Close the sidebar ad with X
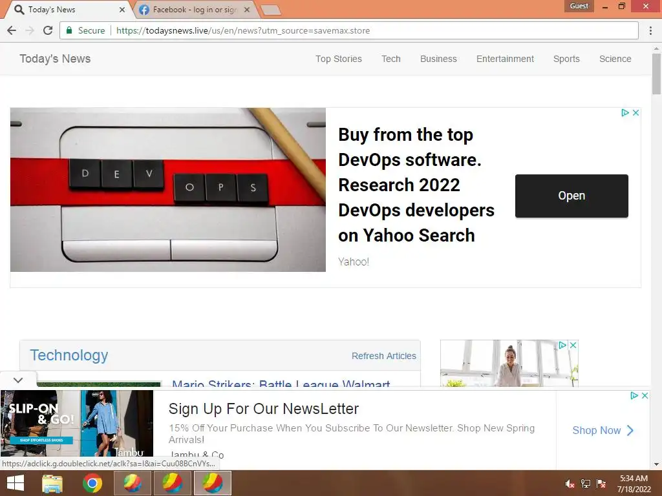Screen dimensions: 662x496 coord(573,345)
